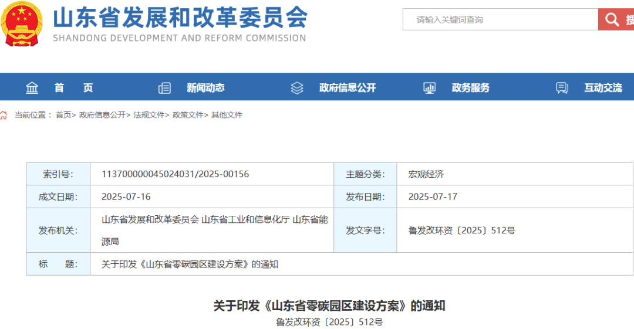
Task: Click the newspaper icon beside 新闻动态
Action: point(164,88)
